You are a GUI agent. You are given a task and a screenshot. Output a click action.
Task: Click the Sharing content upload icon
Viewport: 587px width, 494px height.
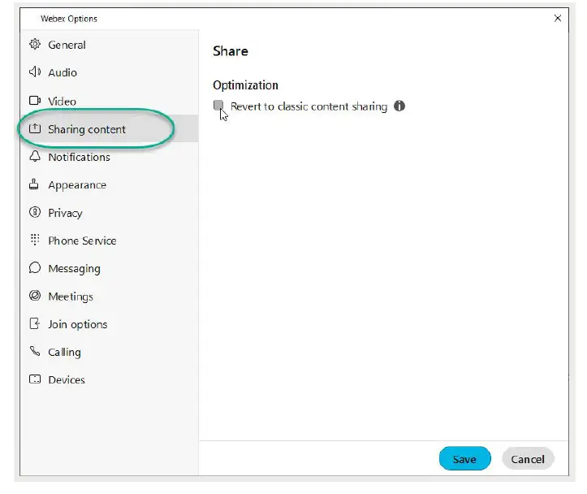(x=35, y=128)
